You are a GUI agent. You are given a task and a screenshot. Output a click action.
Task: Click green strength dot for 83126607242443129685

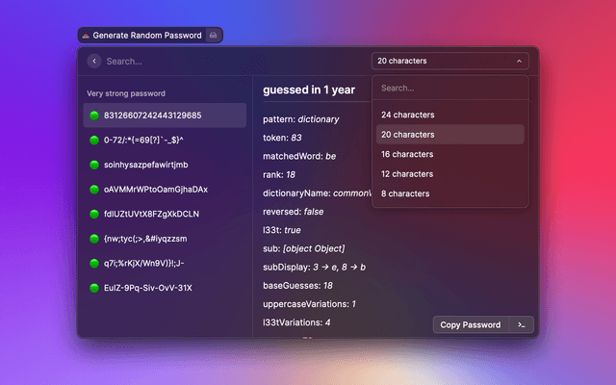point(94,115)
